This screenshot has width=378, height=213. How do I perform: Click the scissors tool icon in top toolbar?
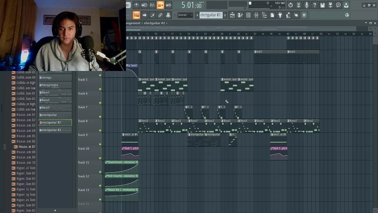pos(299,5)
